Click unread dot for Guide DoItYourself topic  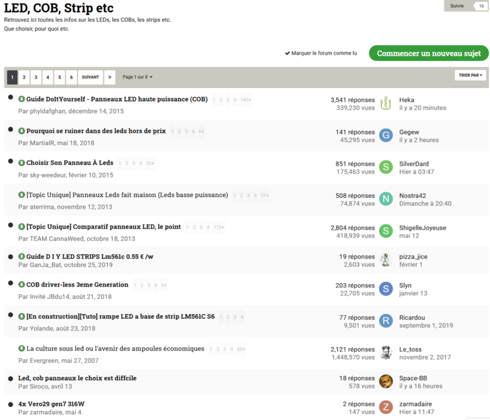(11, 97)
